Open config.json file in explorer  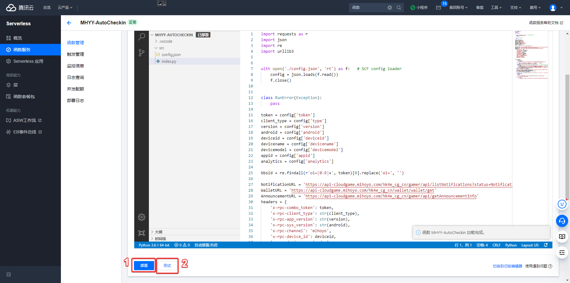point(171,55)
